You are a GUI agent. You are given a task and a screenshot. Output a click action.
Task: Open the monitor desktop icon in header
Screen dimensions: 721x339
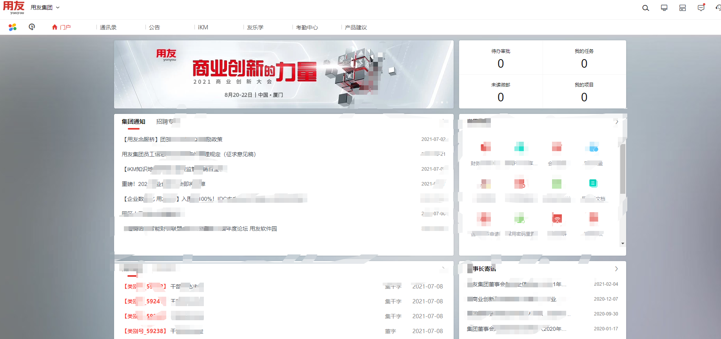pyautogui.click(x=664, y=8)
